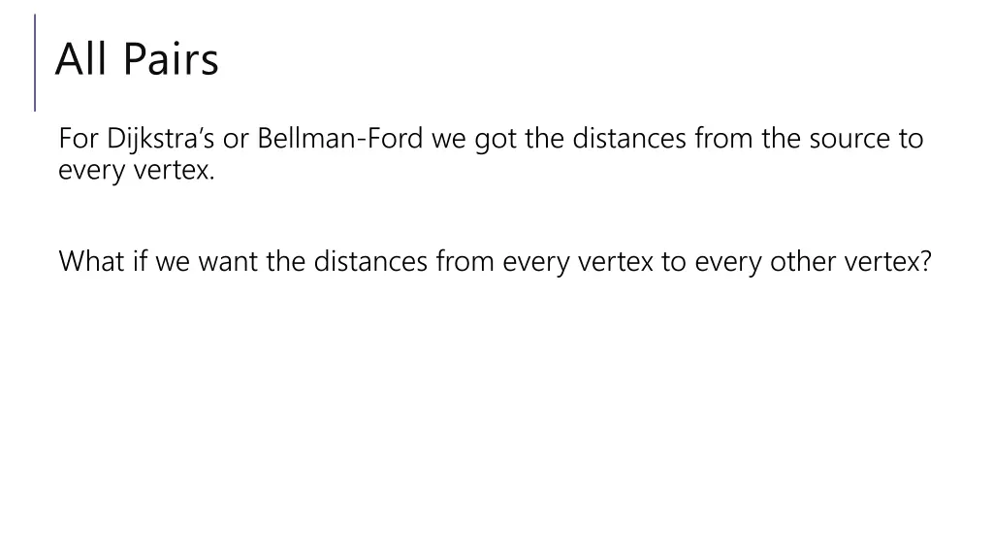The image size is (993, 559).
Task: Click the vertical accent line beside the title
Action: pos(36,62)
